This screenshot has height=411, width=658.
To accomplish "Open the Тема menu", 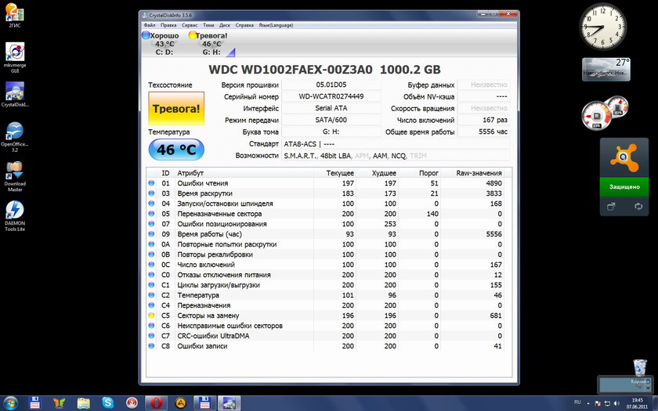I will pos(208,25).
